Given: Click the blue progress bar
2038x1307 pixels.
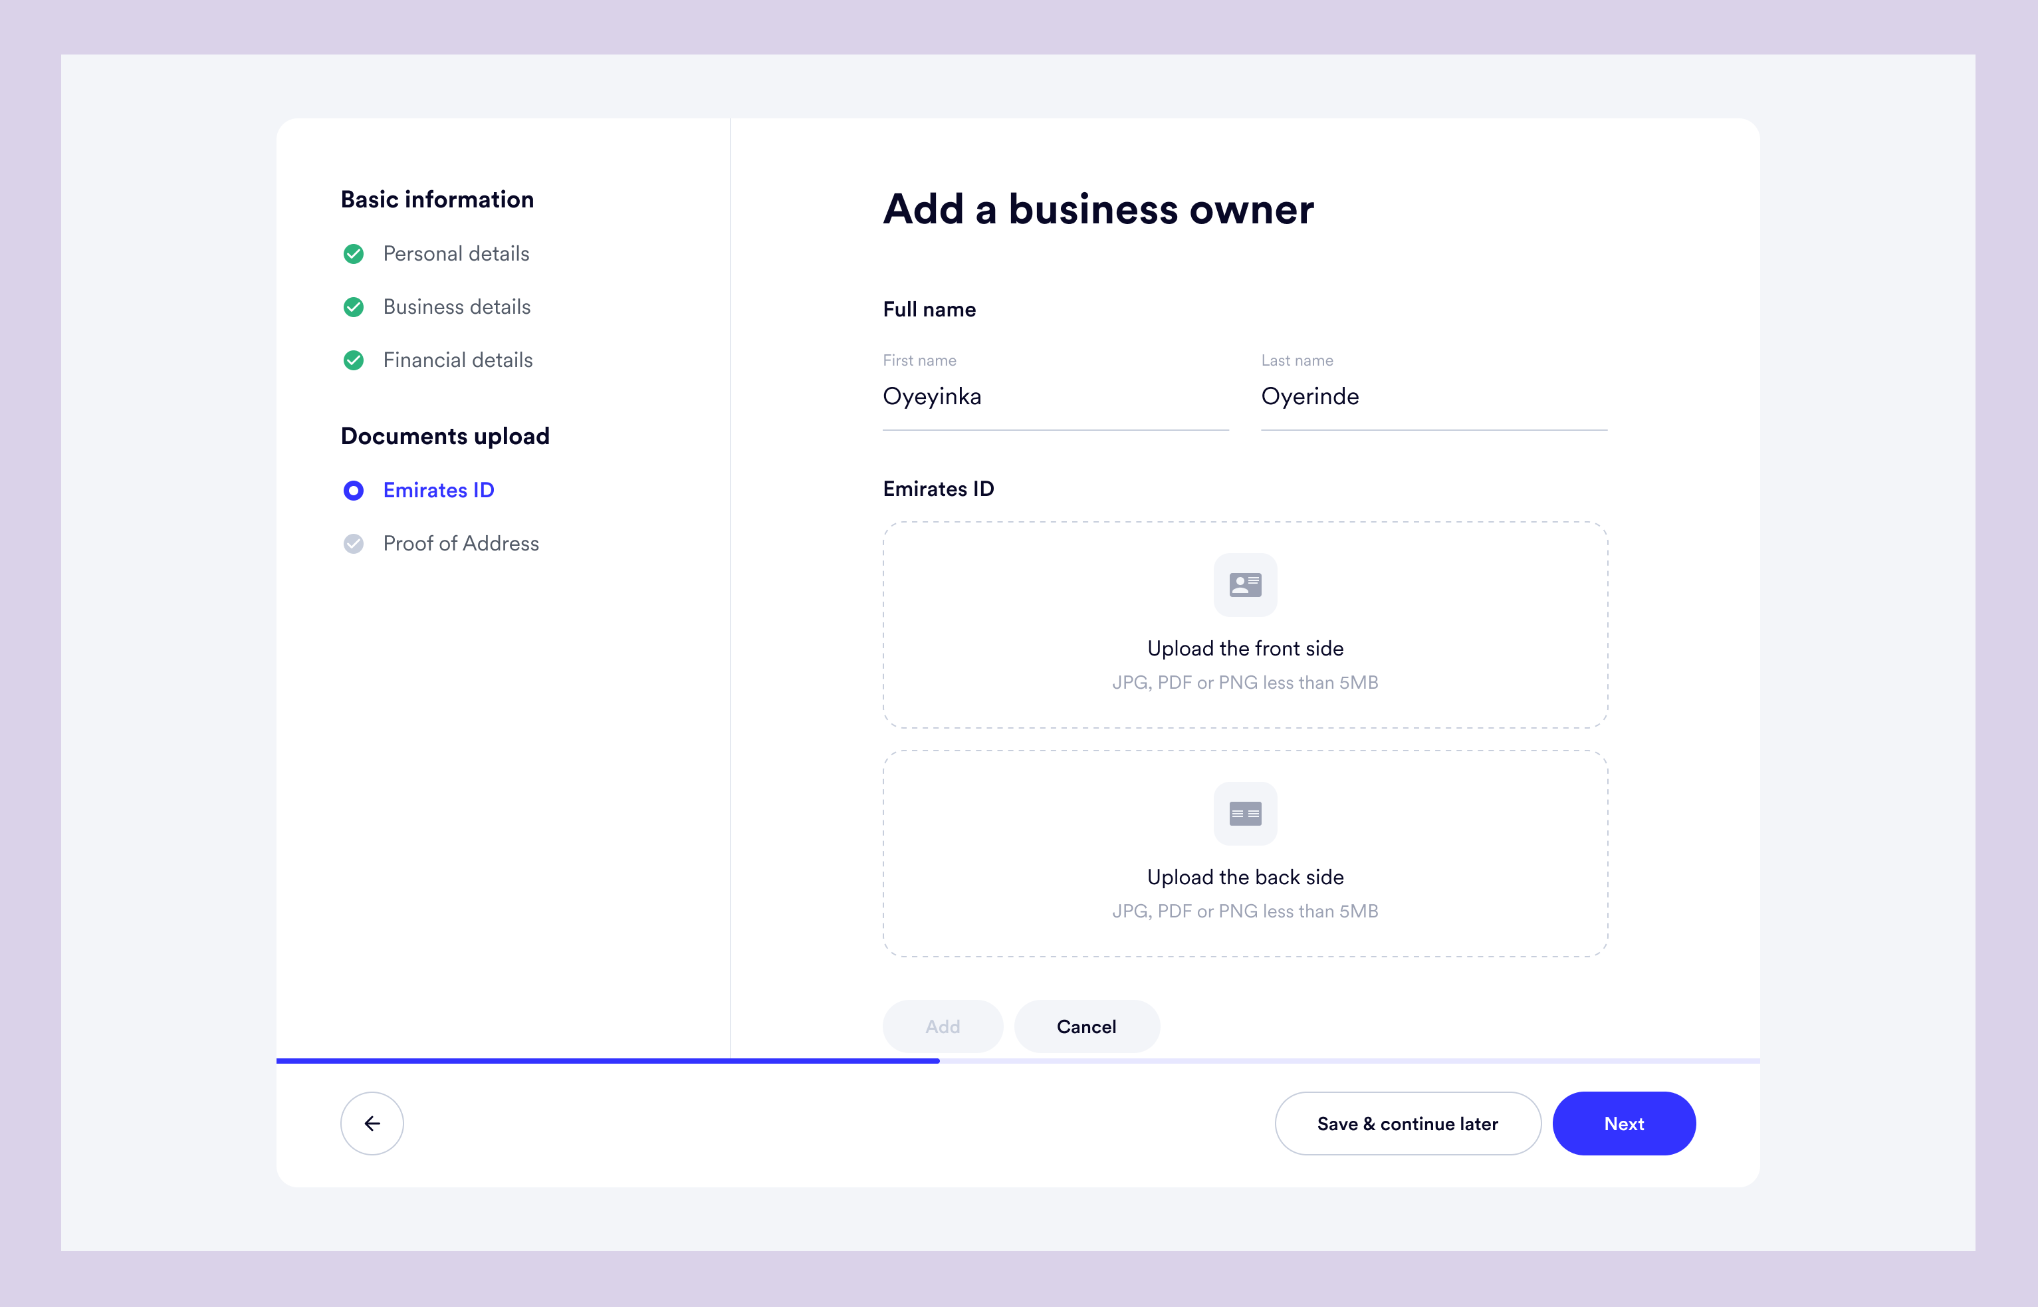Looking at the screenshot, I should tap(608, 1061).
